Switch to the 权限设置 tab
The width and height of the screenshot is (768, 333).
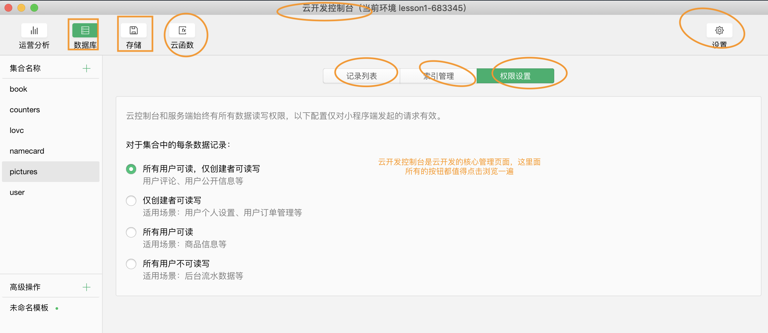(515, 76)
